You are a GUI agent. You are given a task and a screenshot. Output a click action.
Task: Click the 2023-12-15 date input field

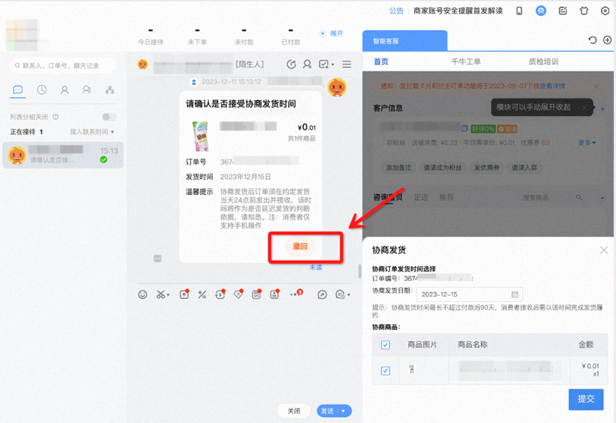pos(470,294)
